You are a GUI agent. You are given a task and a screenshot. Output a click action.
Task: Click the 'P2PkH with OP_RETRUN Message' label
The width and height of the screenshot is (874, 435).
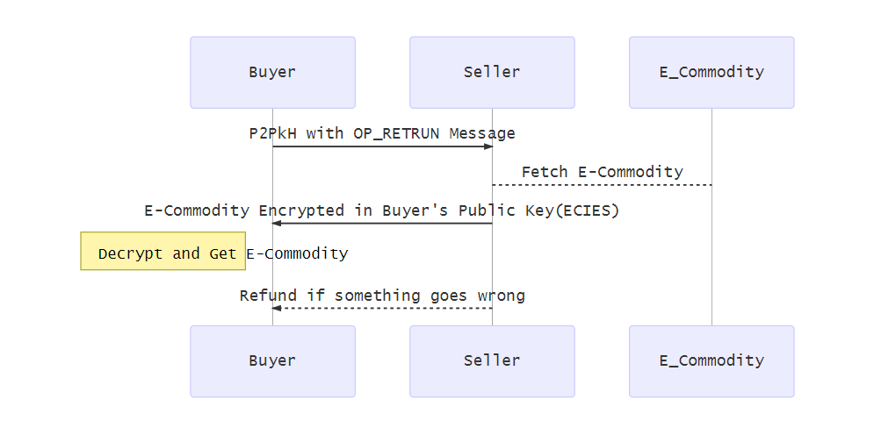[x=382, y=133]
